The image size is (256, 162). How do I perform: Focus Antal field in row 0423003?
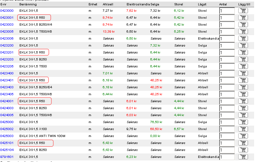tap(227, 25)
